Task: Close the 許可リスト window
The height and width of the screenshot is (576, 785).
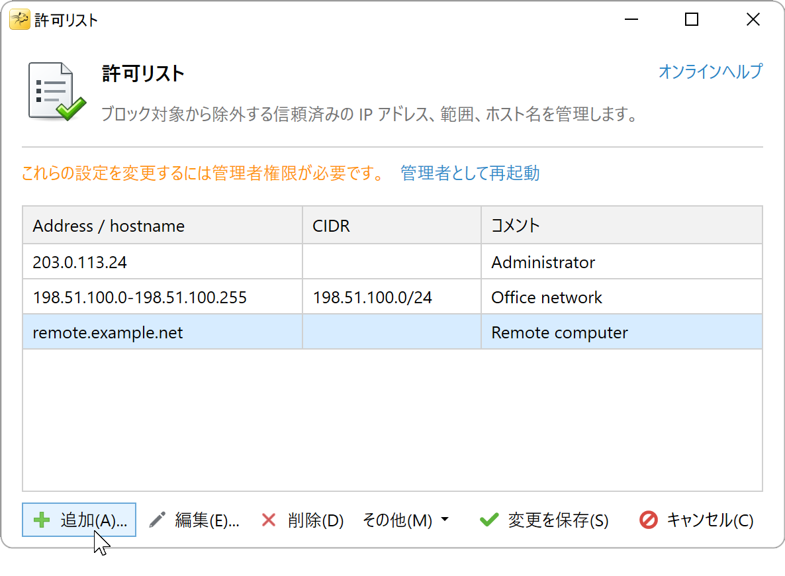Action: pos(753,20)
